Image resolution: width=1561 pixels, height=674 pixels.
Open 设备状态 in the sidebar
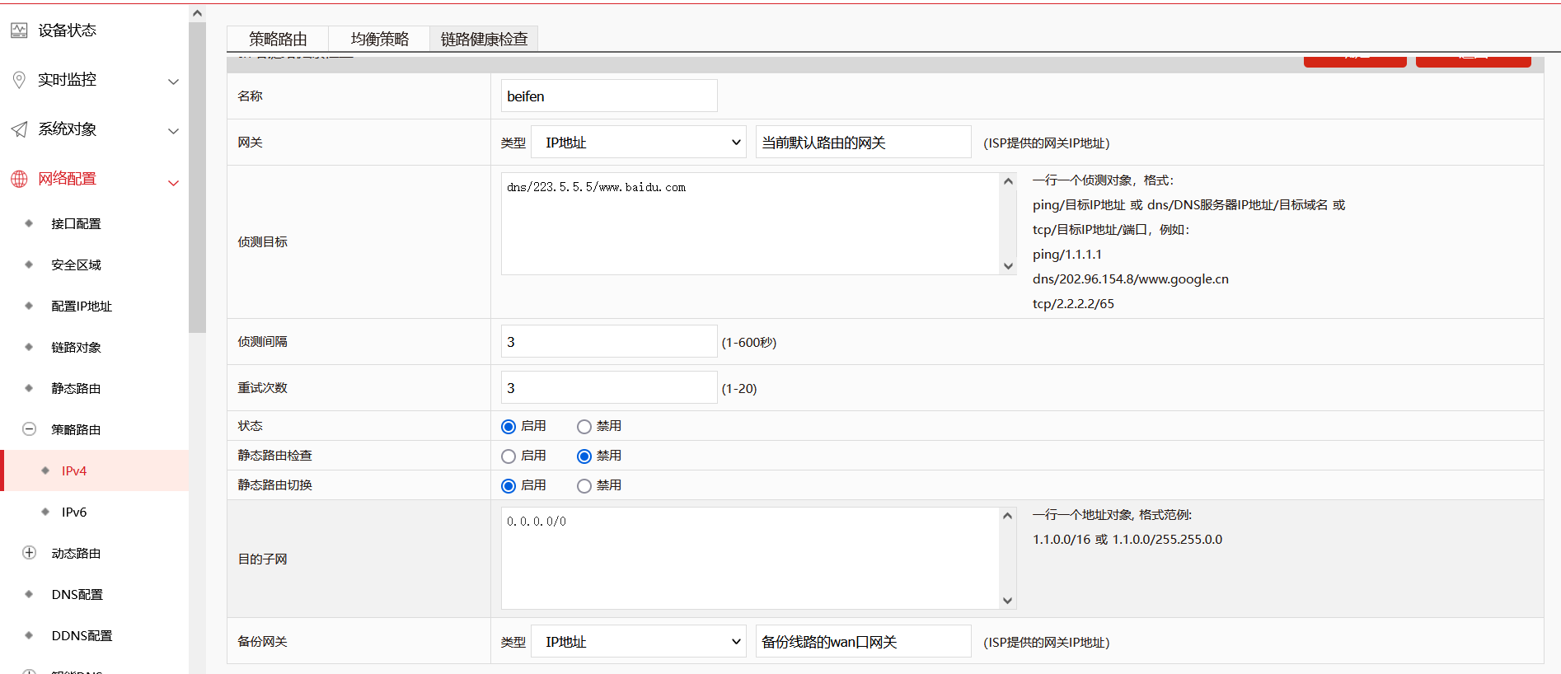click(67, 30)
